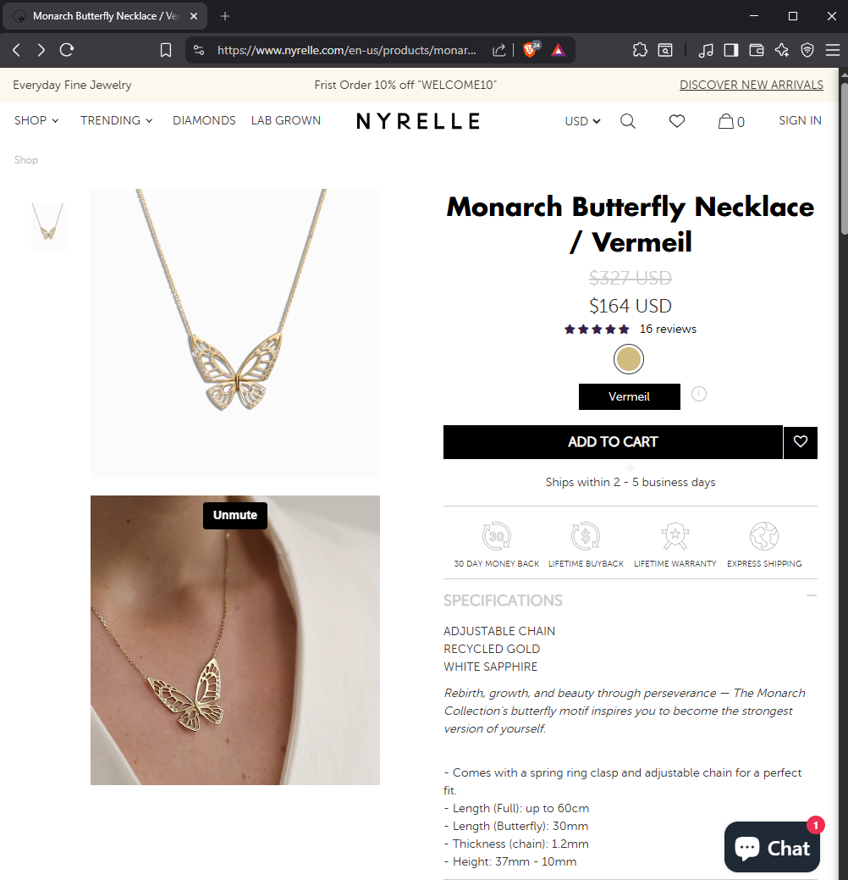Open the search magnifier icon
The width and height of the screenshot is (848, 880).
click(628, 121)
